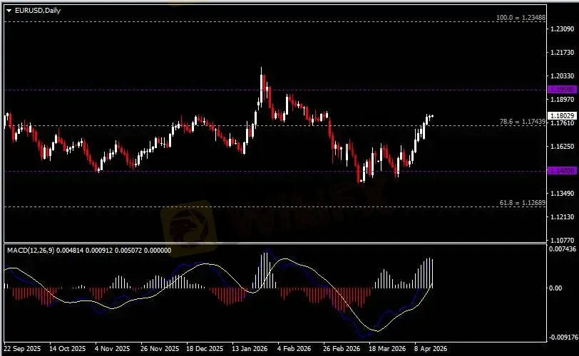
Task: Click the Fibonacci 61.8 = 1.12689 label
Action: [x=522, y=203]
